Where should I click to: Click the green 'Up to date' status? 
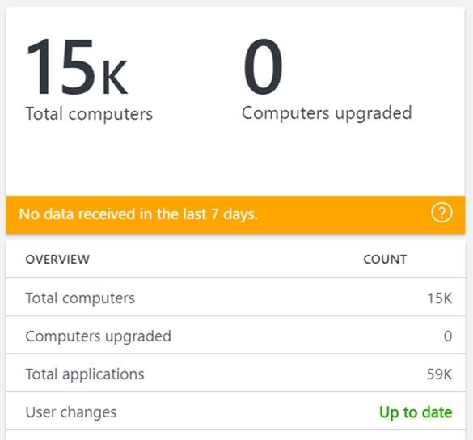click(x=416, y=412)
